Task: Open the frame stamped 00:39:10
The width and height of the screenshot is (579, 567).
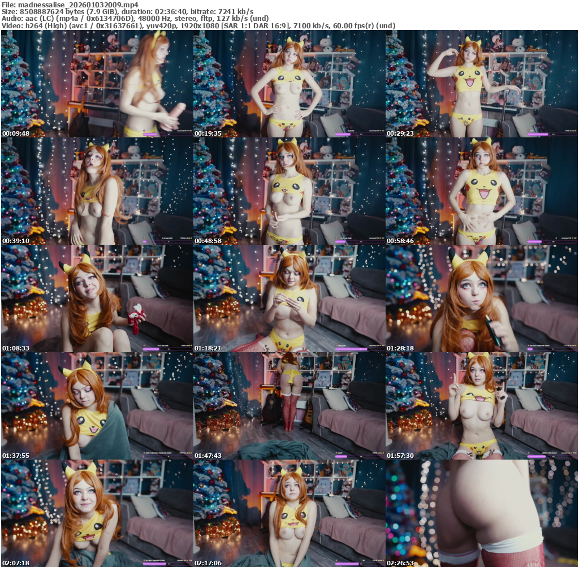Action: (x=97, y=191)
